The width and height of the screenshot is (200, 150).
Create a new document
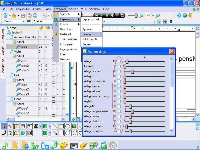coord(5,15)
